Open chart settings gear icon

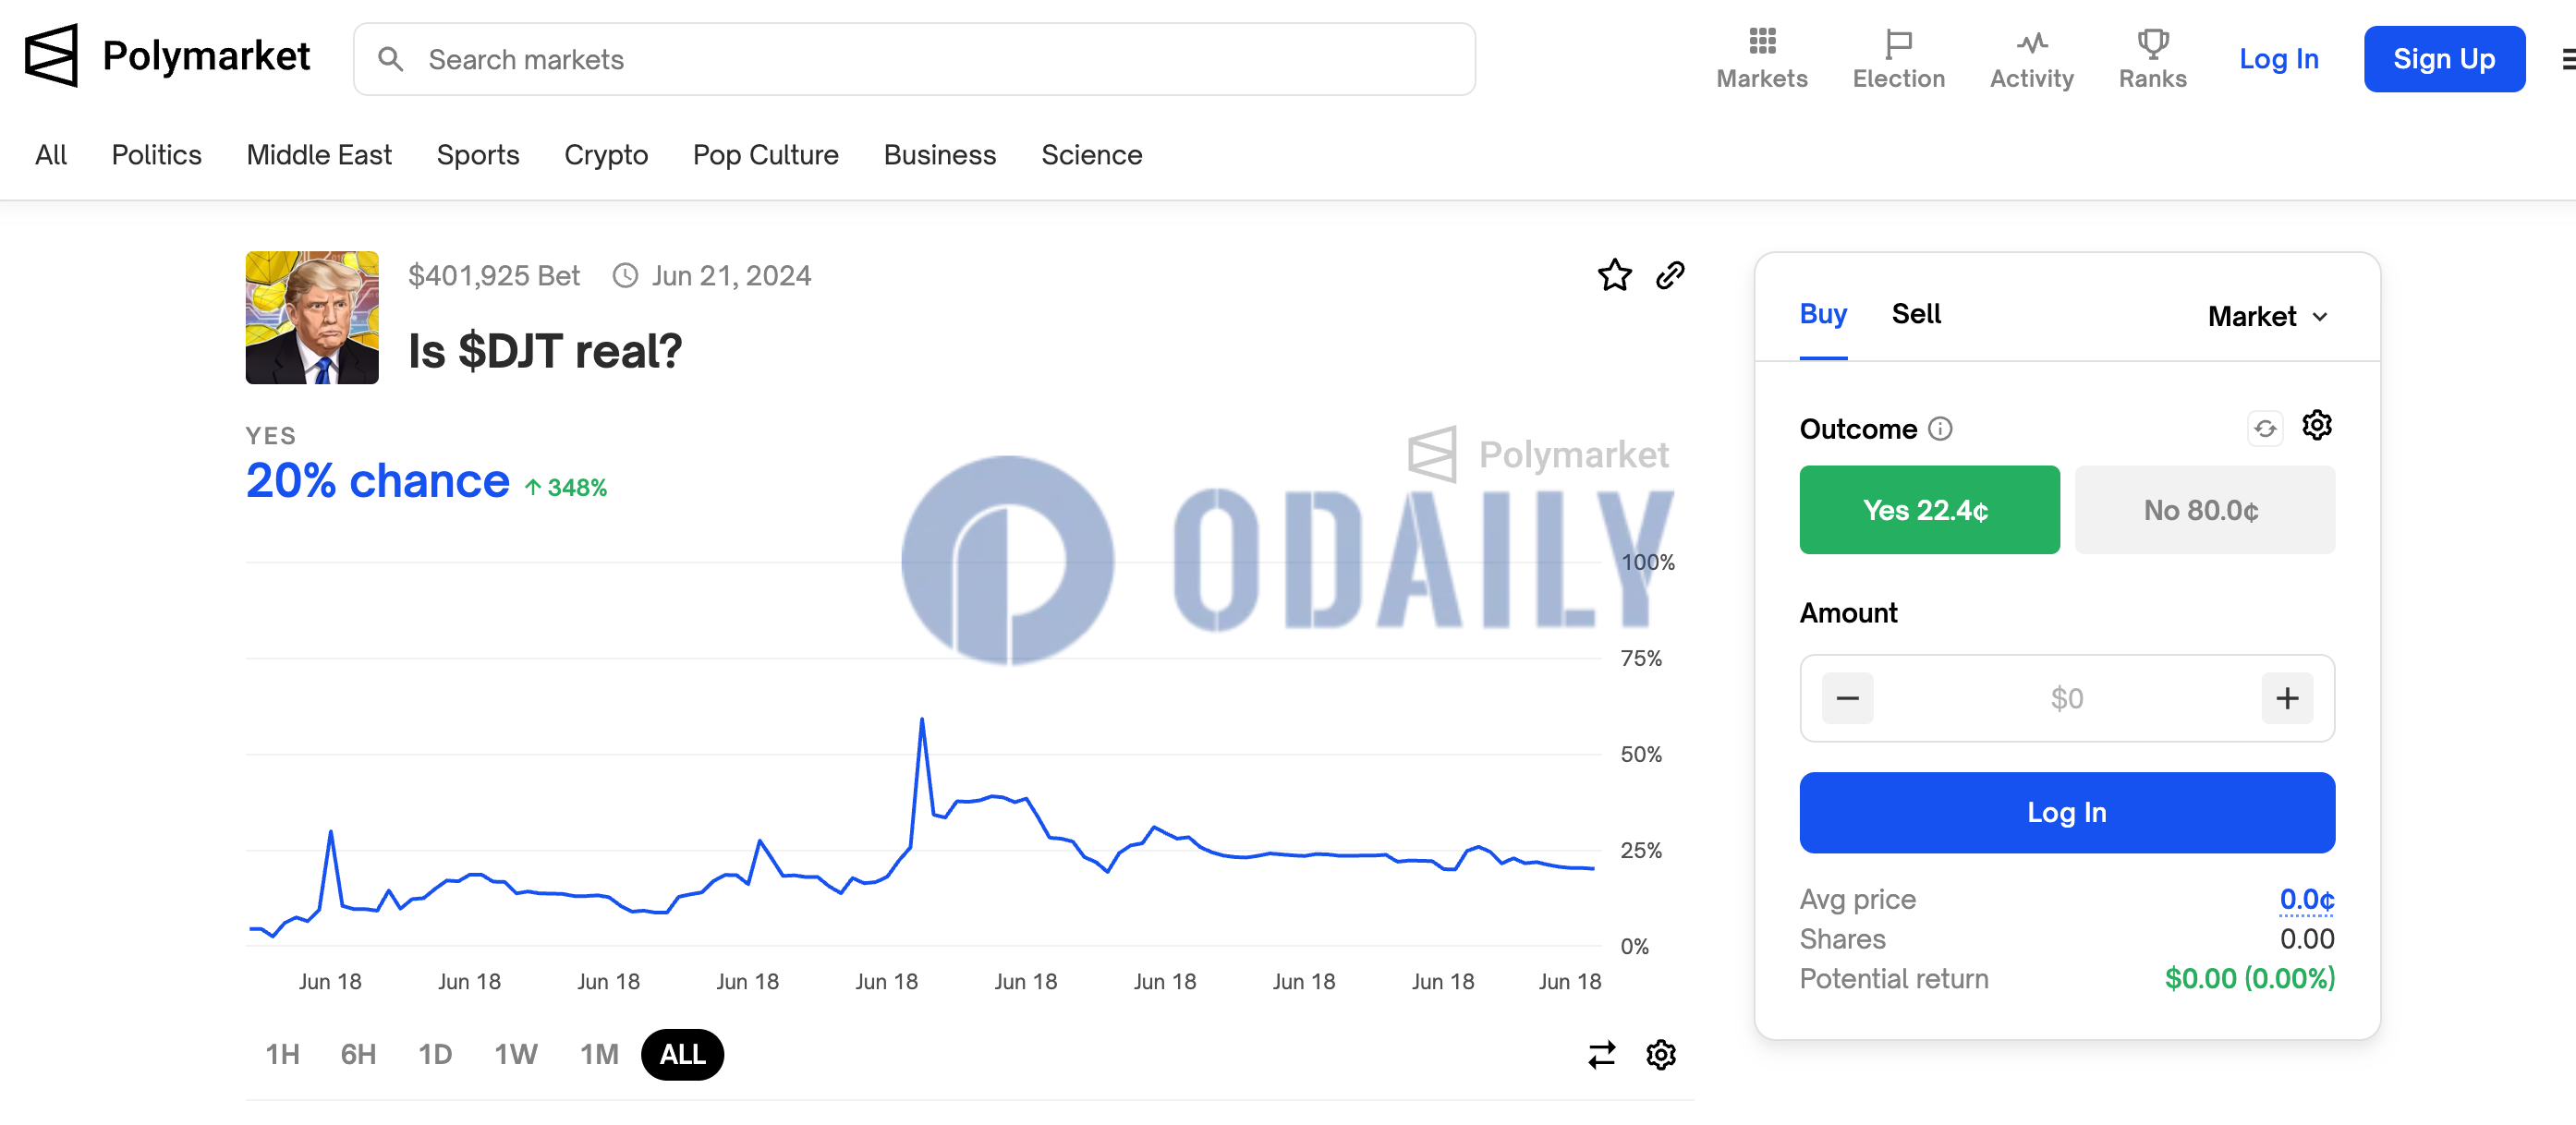tap(1660, 1054)
